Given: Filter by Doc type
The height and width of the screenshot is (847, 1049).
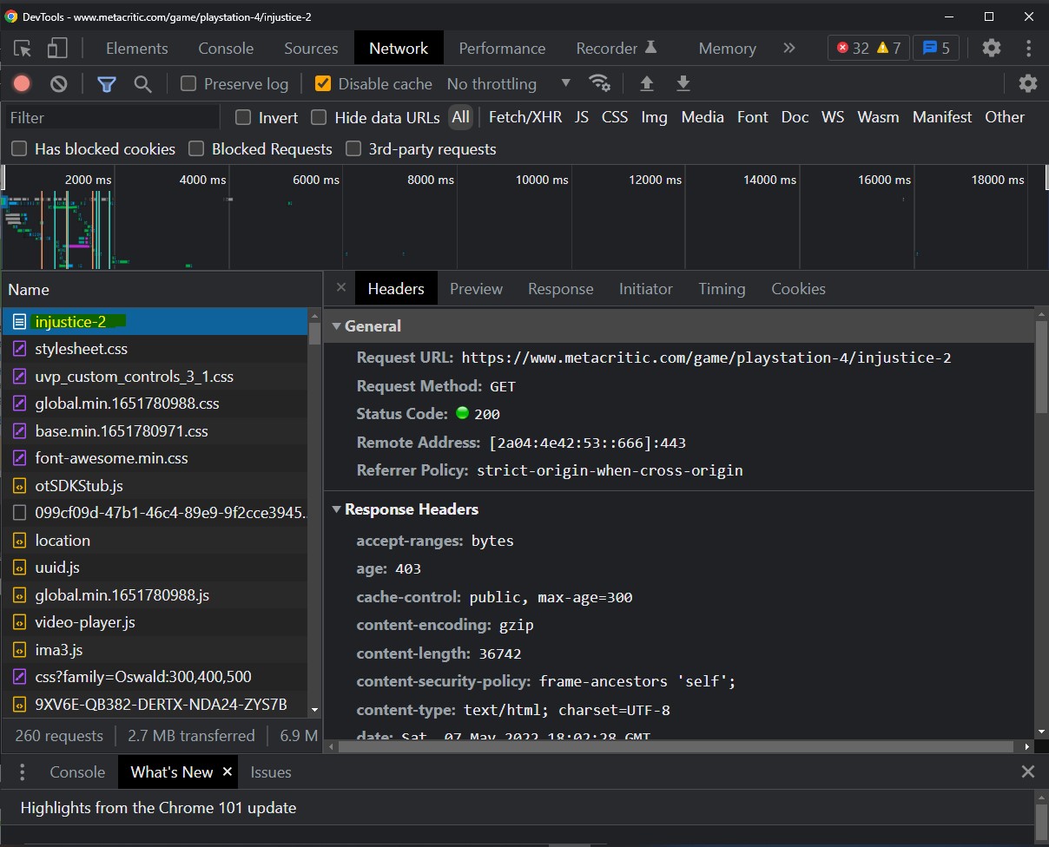Looking at the screenshot, I should point(795,117).
